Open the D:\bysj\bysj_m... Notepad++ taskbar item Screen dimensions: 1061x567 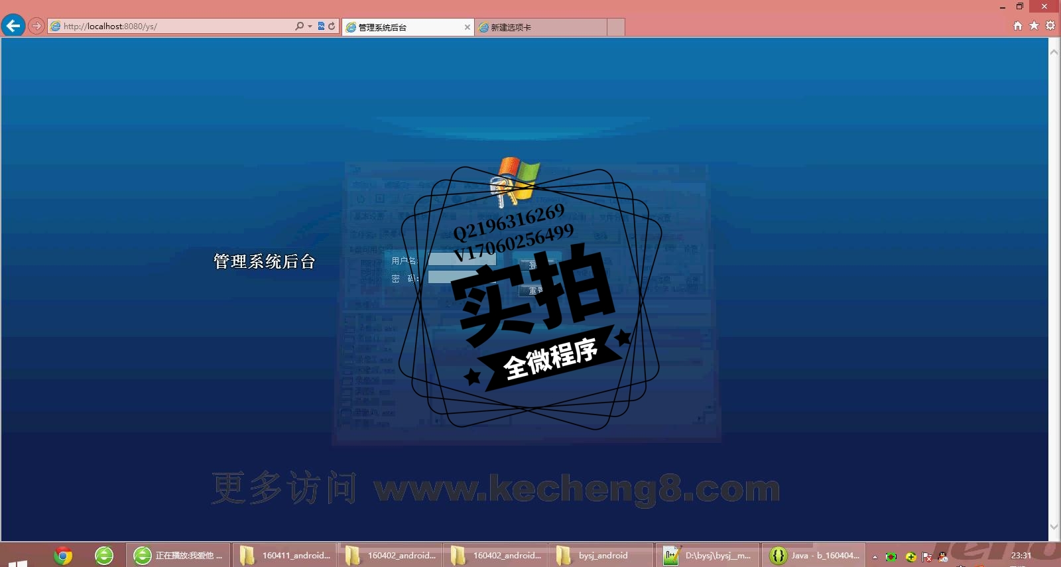coord(708,556)
